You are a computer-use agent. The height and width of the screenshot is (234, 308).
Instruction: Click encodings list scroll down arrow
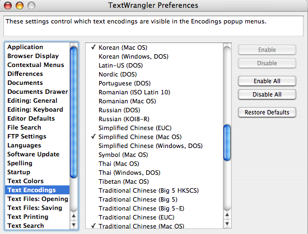click(227, 224)
